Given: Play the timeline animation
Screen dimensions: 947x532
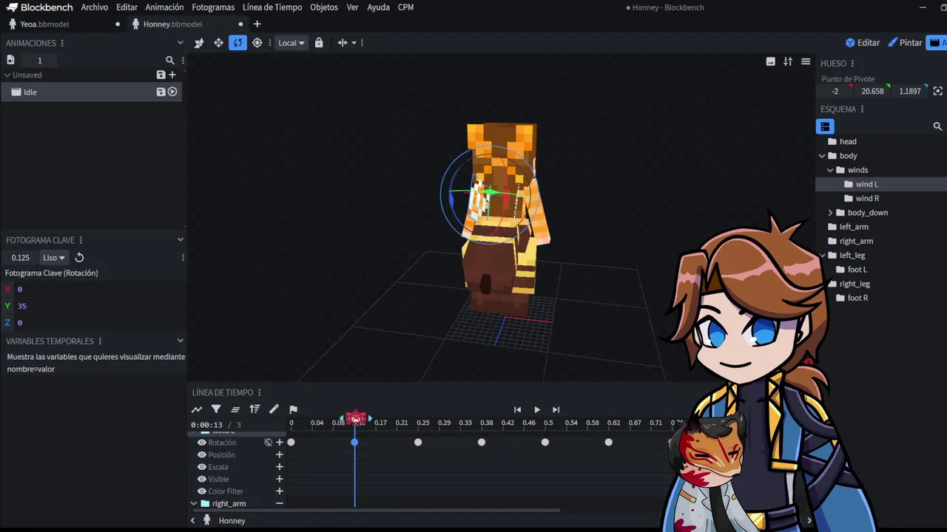Looking at the screenshot, I should (x=536, y=409).
